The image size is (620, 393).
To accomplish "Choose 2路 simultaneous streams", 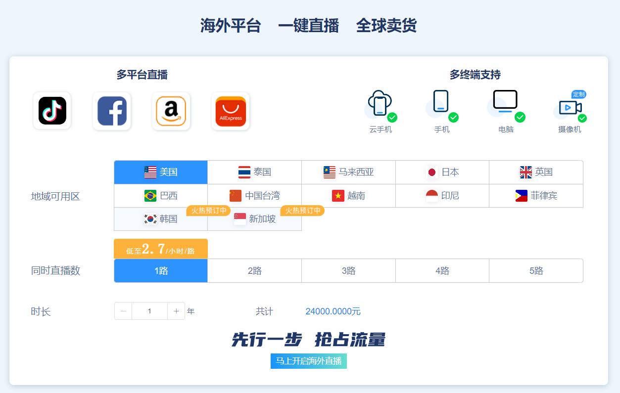I will coord(255,271).
